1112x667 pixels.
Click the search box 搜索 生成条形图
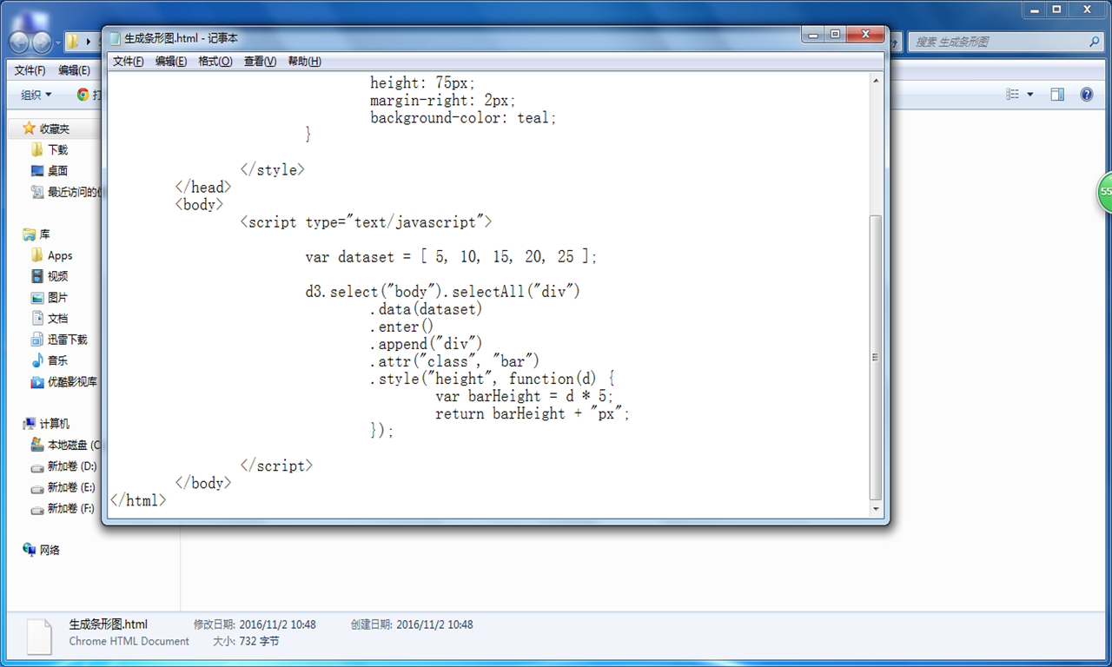point(999,42)
